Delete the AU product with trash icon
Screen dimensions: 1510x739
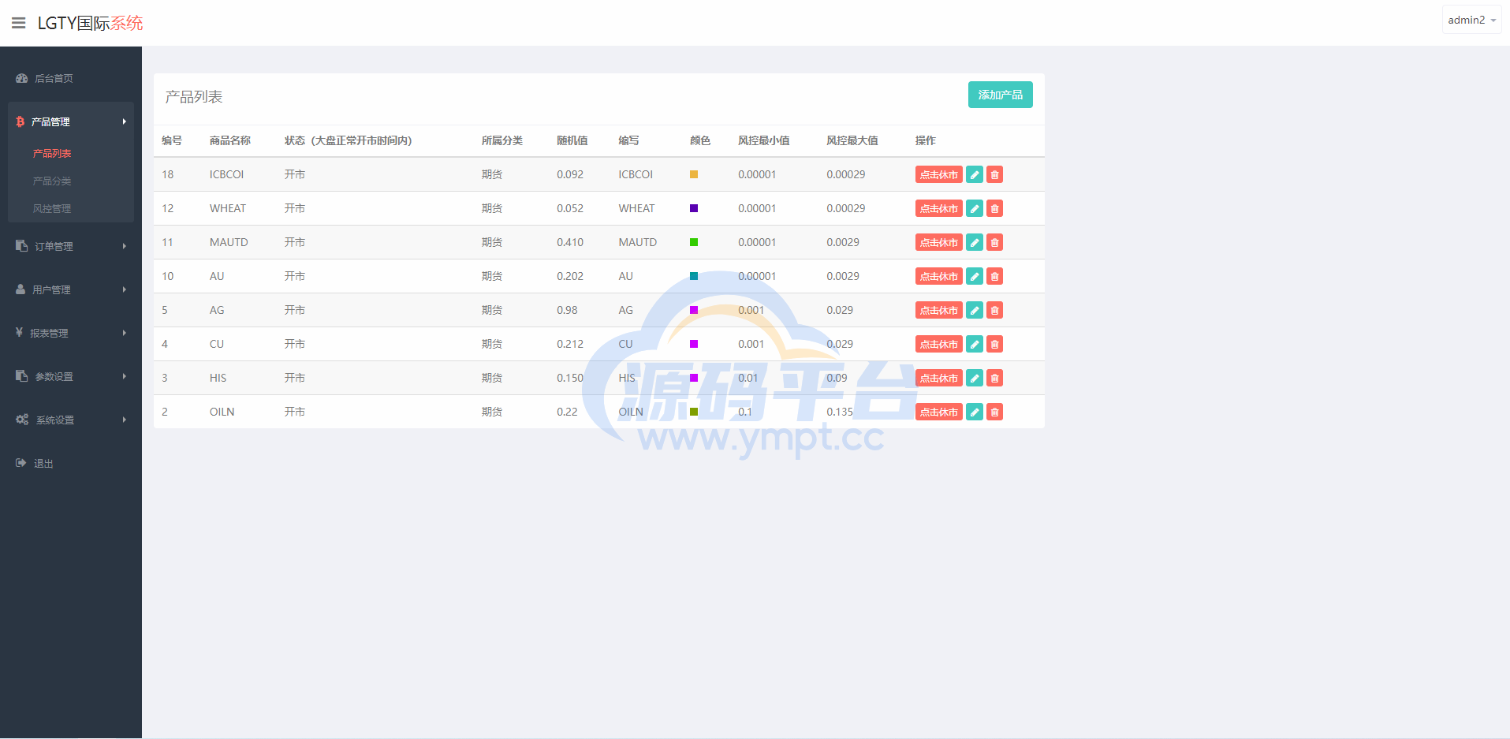tap(994, 276)
